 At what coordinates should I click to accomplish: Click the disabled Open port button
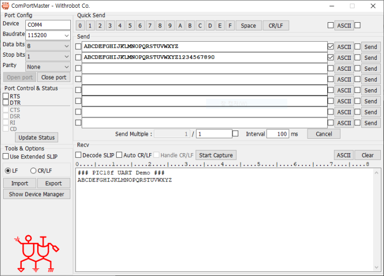pos(20,77)
